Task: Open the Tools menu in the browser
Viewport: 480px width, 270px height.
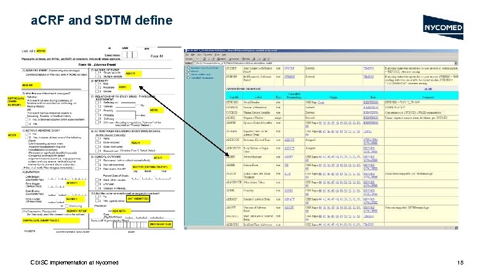Action: tap(217, 55)
